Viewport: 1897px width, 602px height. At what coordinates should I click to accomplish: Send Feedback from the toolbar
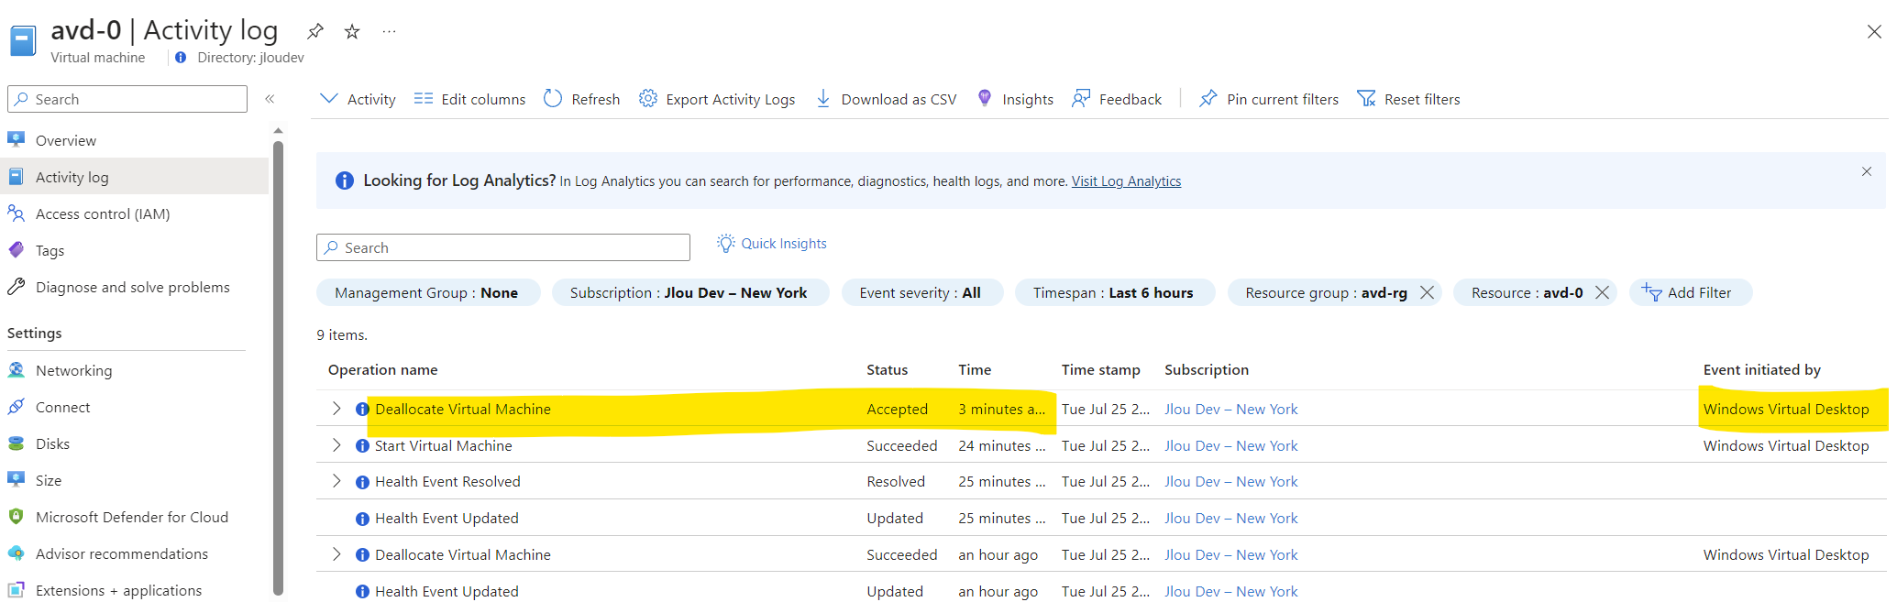1117,99
